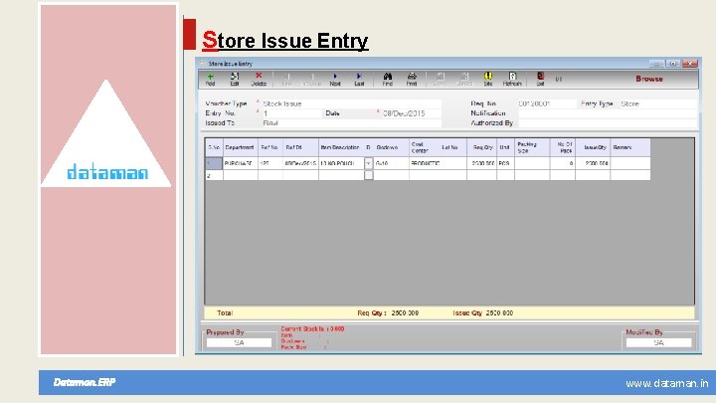Click the Browse mode label

coord(648,79)
